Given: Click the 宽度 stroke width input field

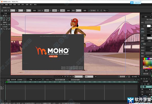Looking at the screenshot, I should click(149, 38).
